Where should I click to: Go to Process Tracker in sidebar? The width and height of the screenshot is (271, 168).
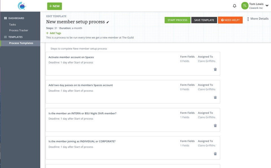(x=19, y=30)
